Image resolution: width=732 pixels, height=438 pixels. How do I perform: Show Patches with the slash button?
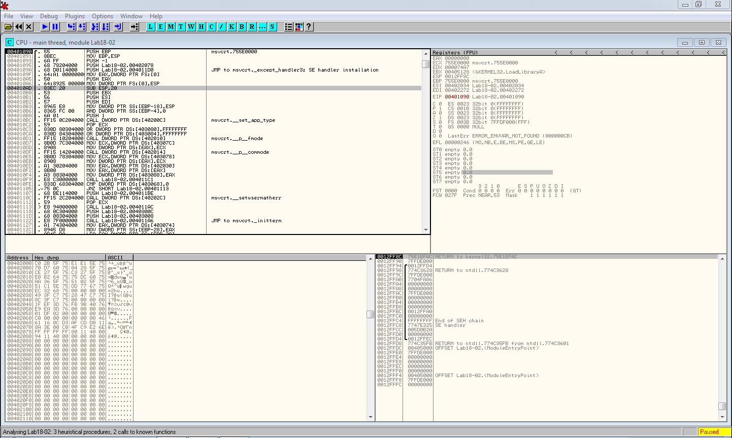tap(222, 26)
